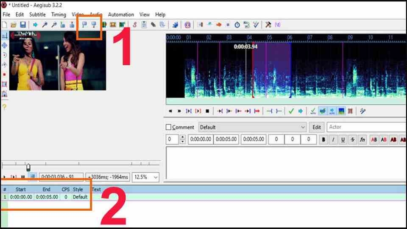Toggle video auto-scroll beside the pause button
The image size is (407, 229).
tap(33, 177)
